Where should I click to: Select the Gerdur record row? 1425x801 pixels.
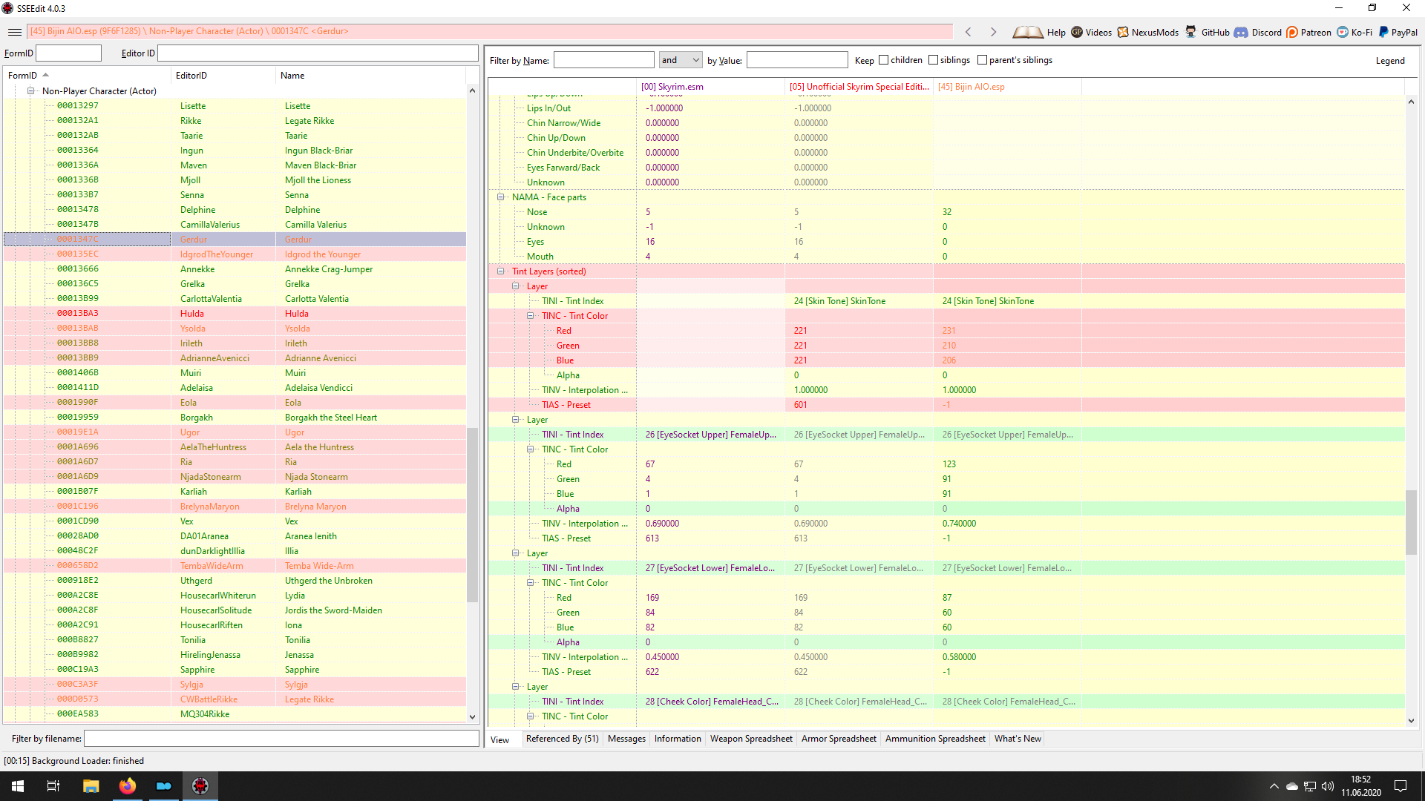click(235, 240)
